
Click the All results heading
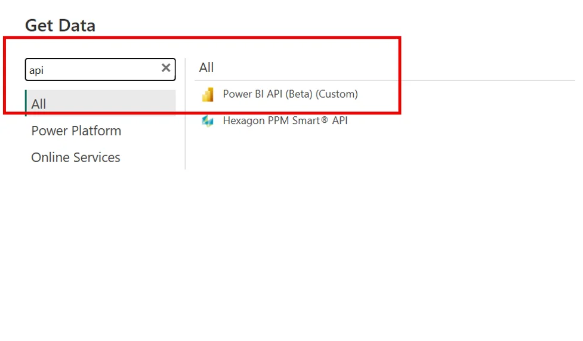coord(206,67)
